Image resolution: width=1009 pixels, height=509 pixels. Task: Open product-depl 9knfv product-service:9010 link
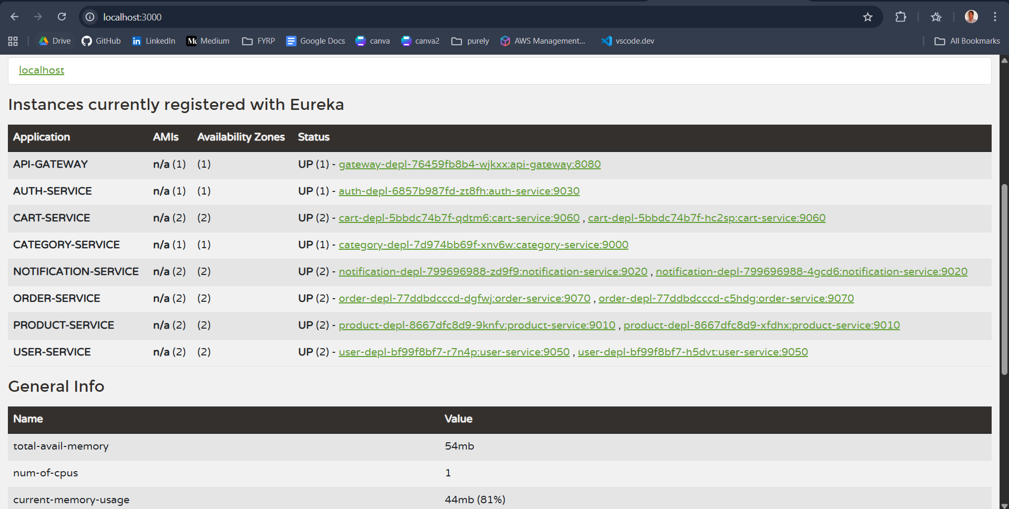pyautogui.click(x=477, y=325)
